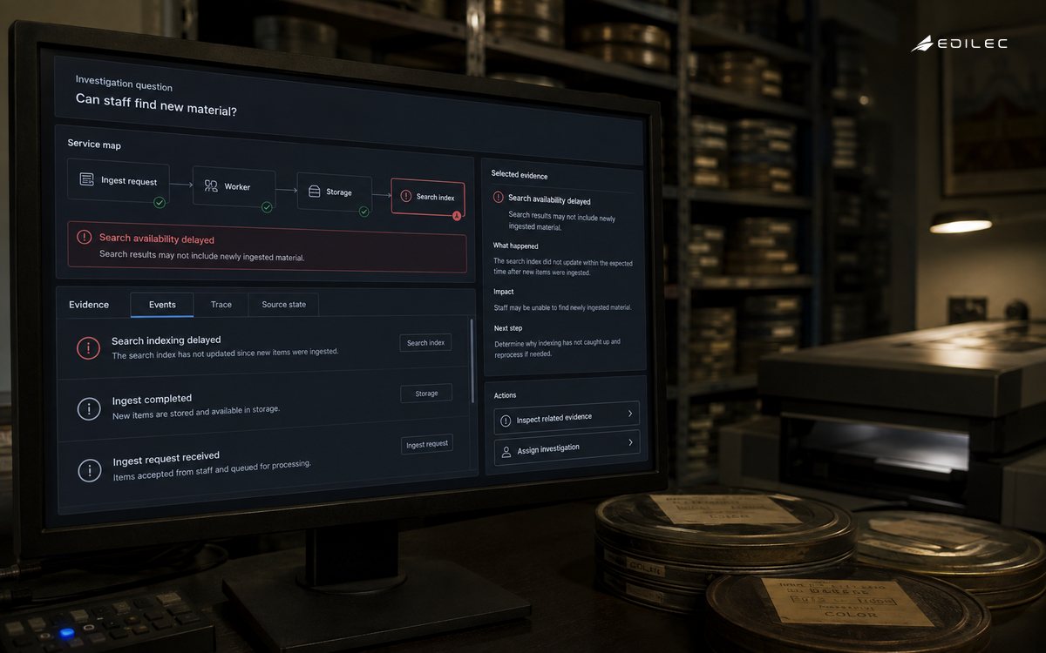Click the Worker node people icon

pyautogui.click(x=211, y=186)
